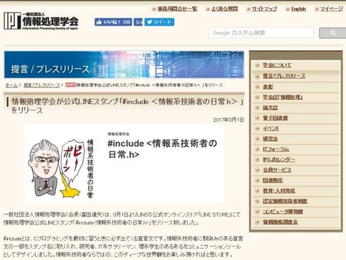The image size is (346, 260).
Task: Click the bullet icon beside 認定情報技術者制度
Action: click(257, 200)
